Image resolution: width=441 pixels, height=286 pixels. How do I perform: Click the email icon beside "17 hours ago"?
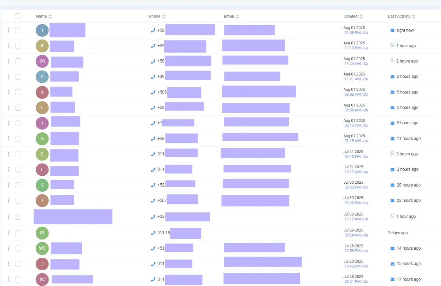(x=392, y=279)
